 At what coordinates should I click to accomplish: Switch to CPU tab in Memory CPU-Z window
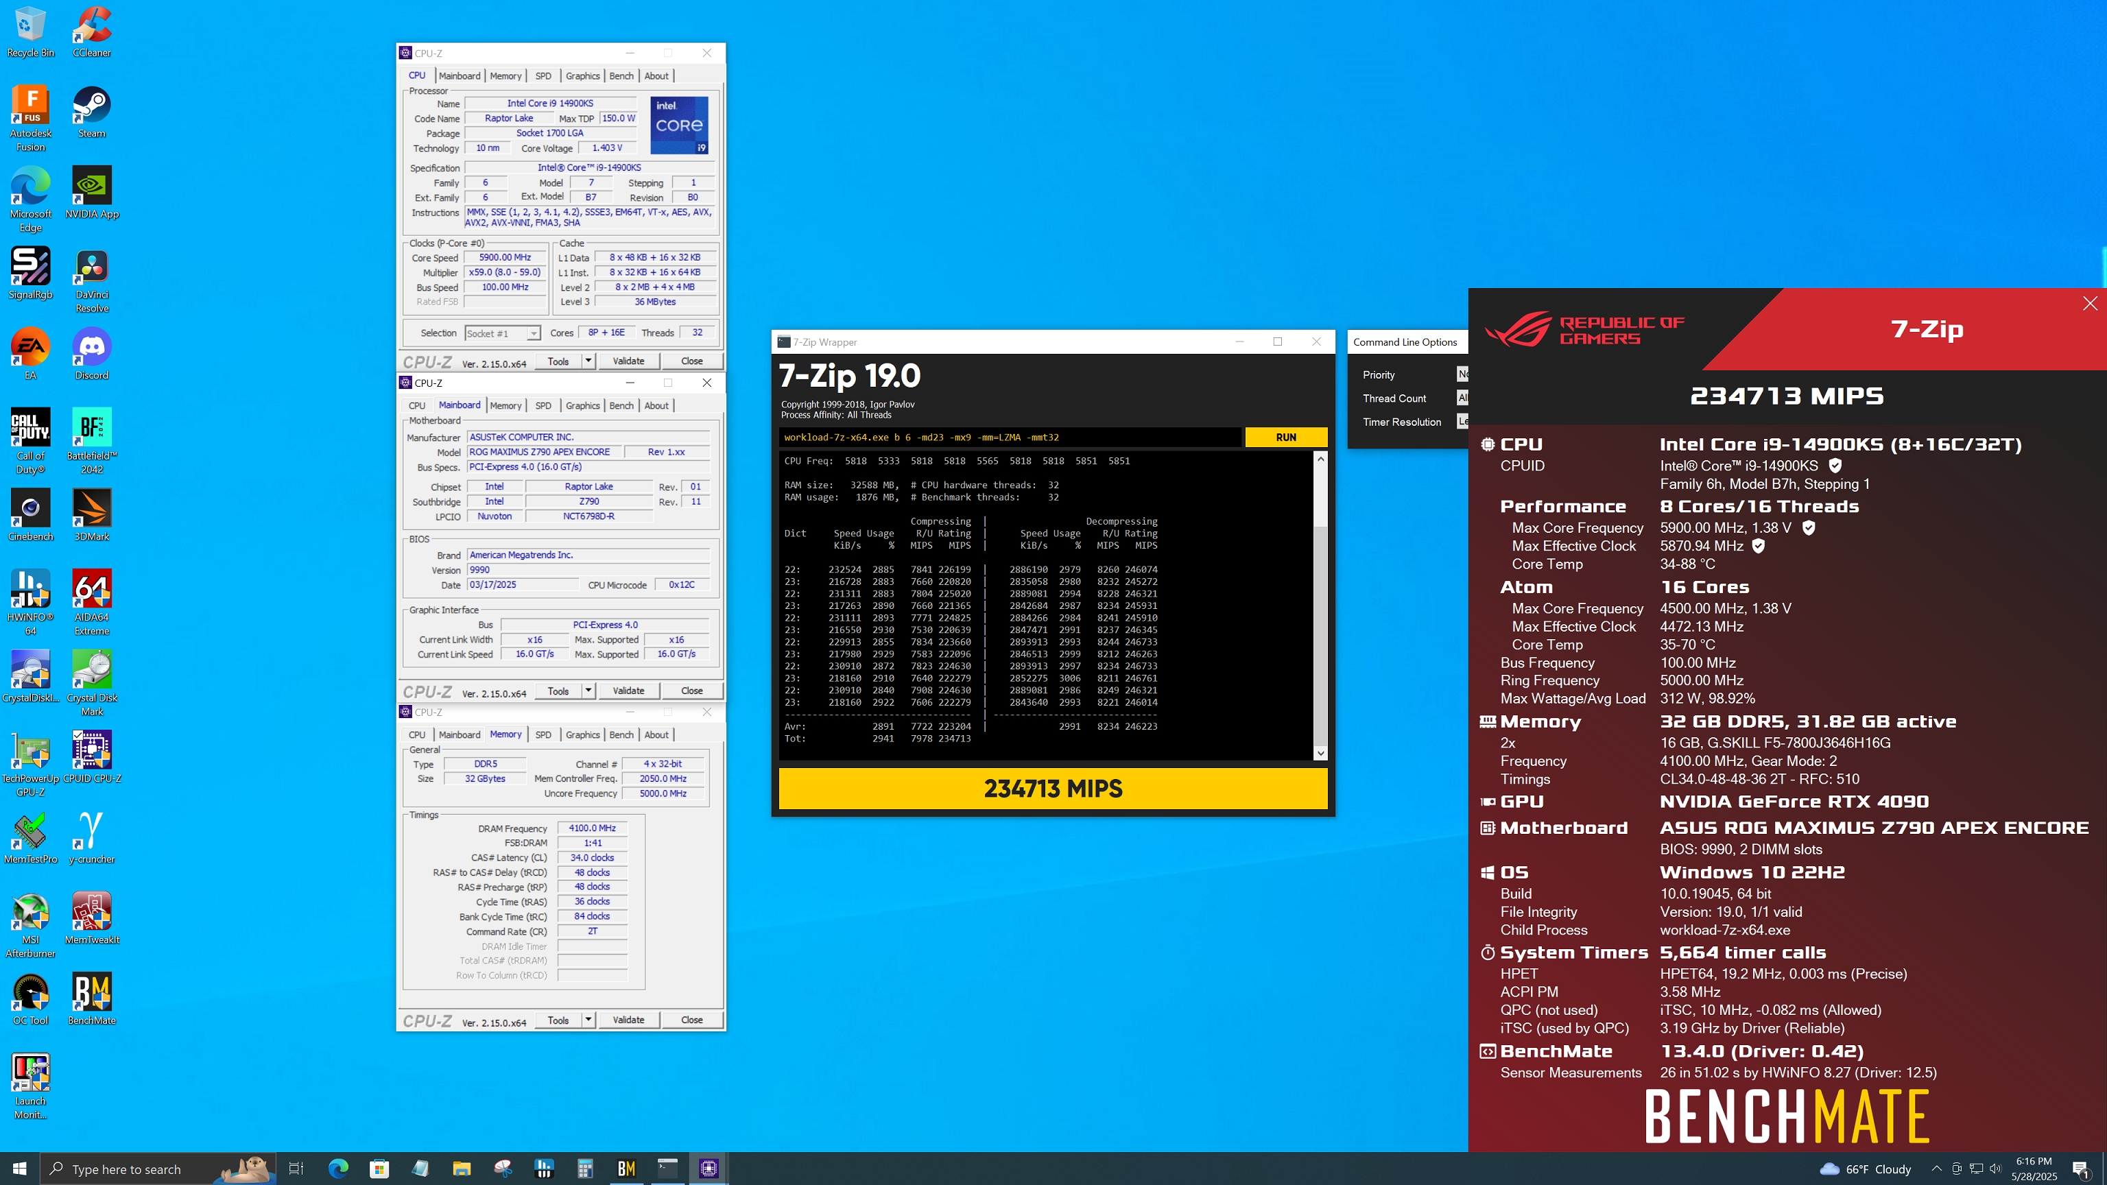tap(416, 735)
